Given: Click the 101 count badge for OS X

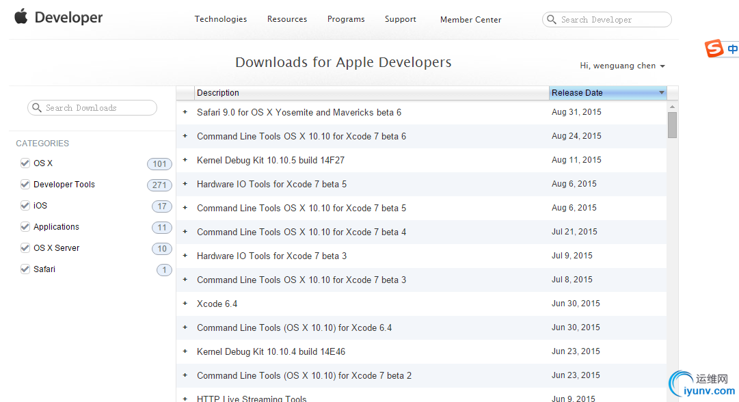Looking at the screenshot, I should (159, 163).
